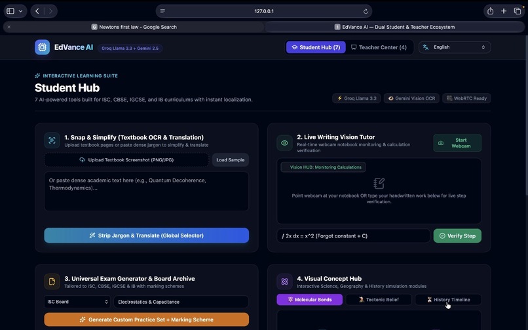
Task: Switch to Teacher Center (4) tab
Action: tap(379, 47)
